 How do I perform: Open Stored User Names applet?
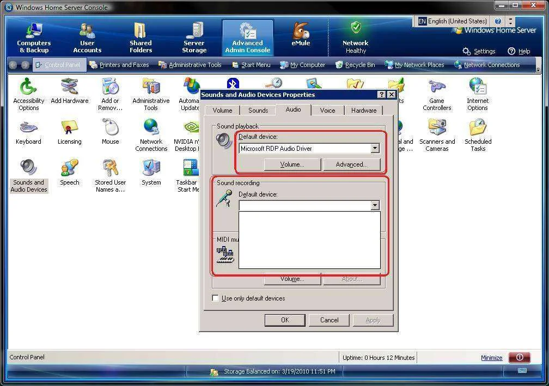click(x=110, y=176)
